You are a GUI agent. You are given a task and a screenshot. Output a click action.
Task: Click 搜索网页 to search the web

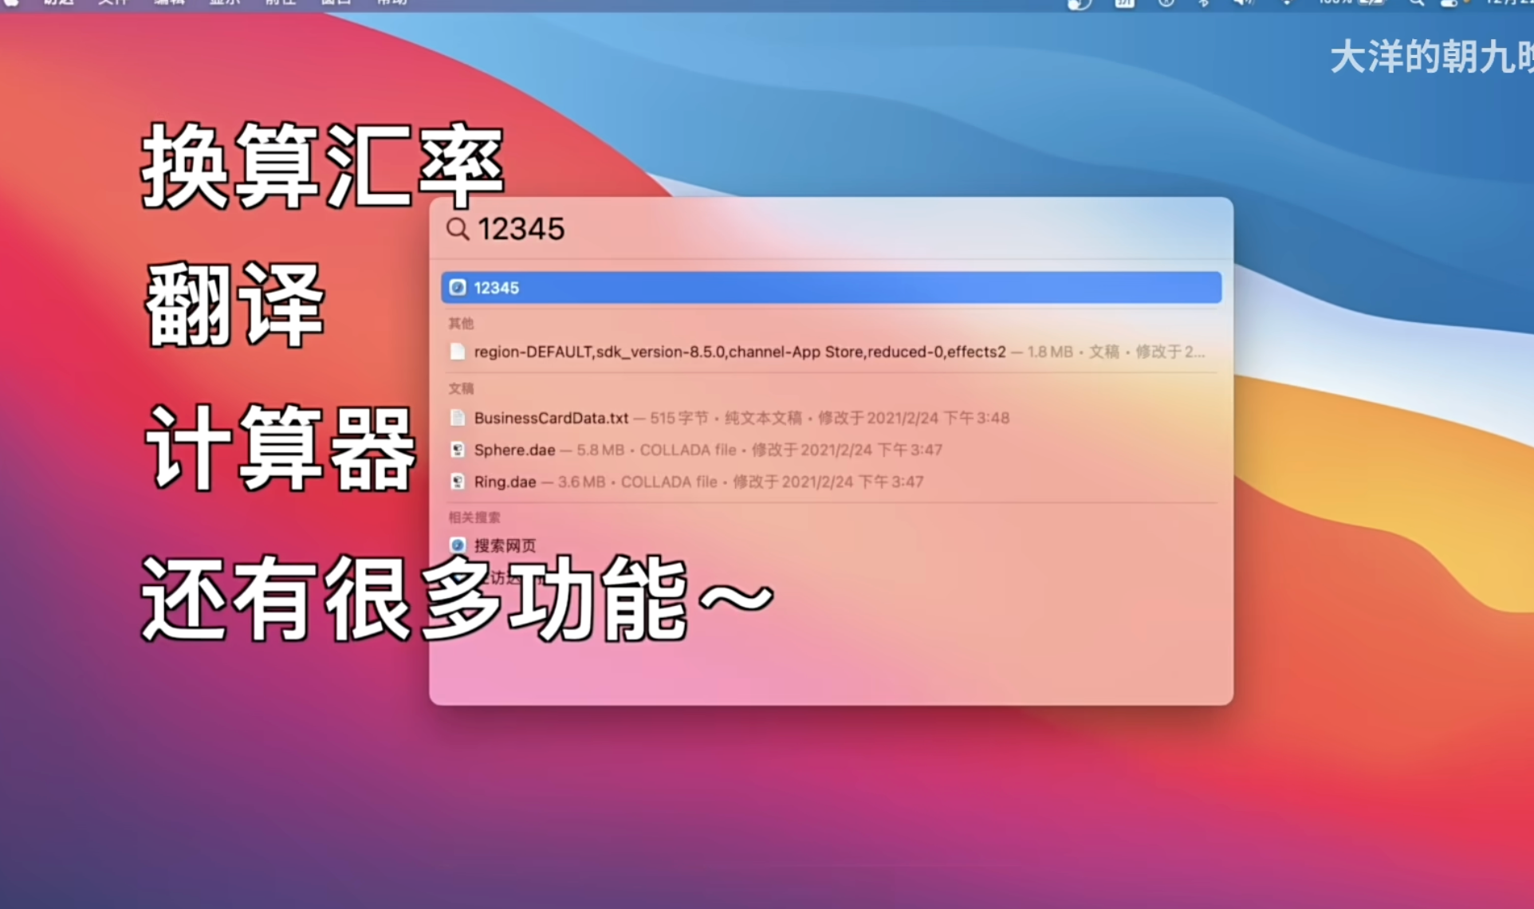(x=505, y=545)
